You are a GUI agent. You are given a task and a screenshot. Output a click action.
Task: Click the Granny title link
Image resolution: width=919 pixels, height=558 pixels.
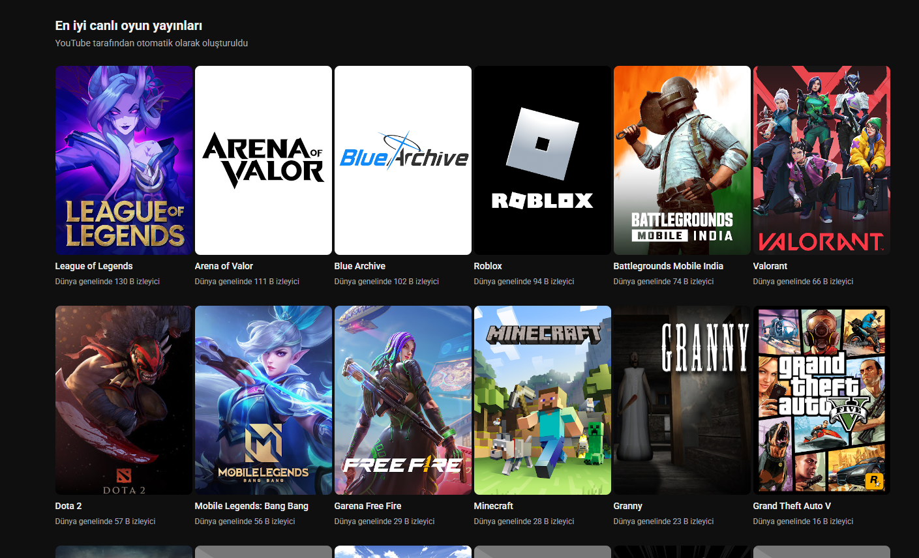(628, 506)
